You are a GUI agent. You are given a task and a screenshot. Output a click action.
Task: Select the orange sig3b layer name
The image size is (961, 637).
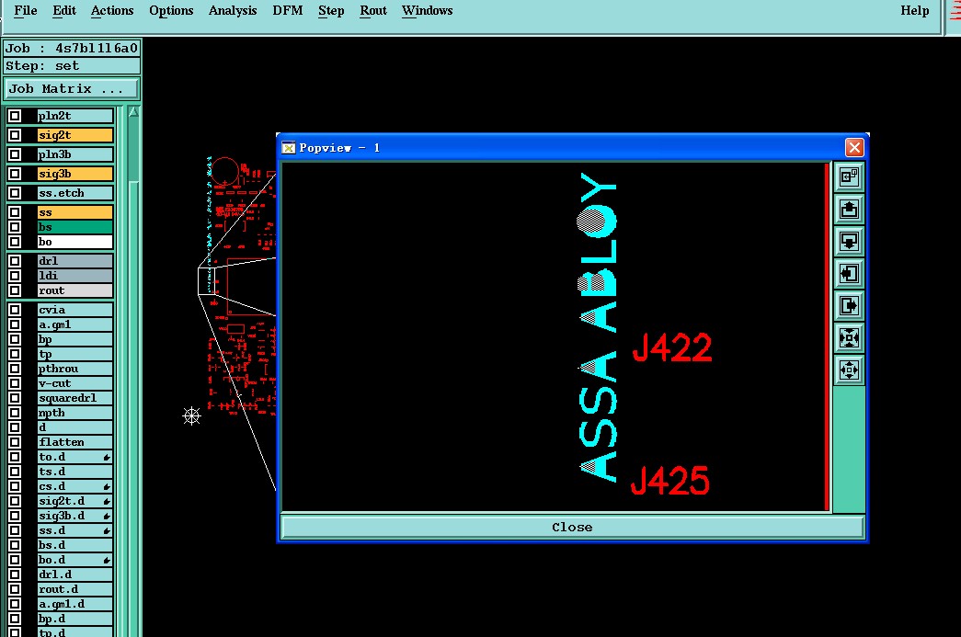[75, 174]
